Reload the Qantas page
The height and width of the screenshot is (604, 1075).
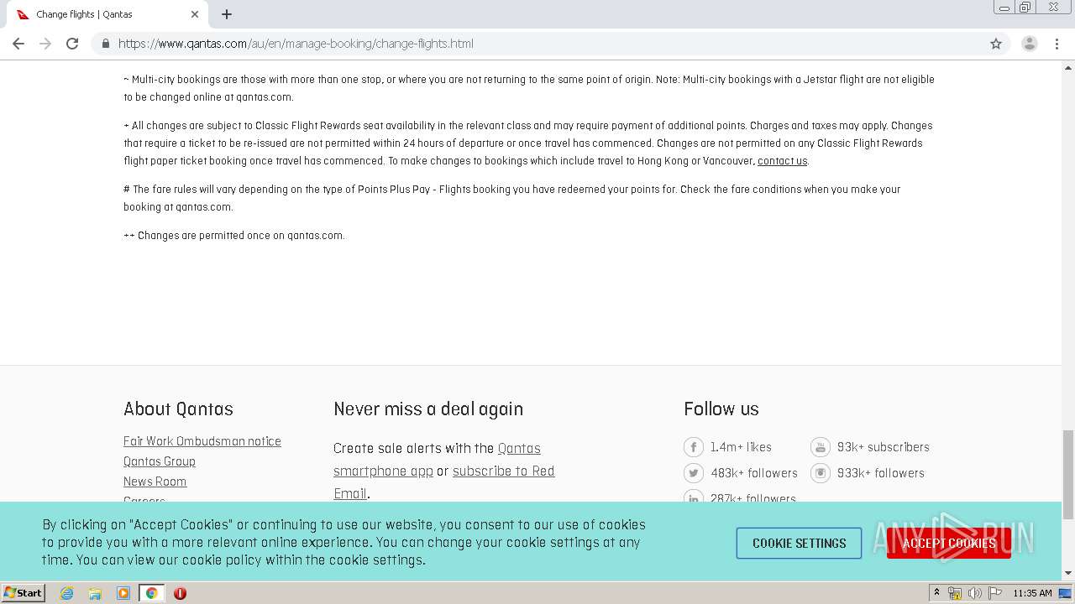[72, 44]
